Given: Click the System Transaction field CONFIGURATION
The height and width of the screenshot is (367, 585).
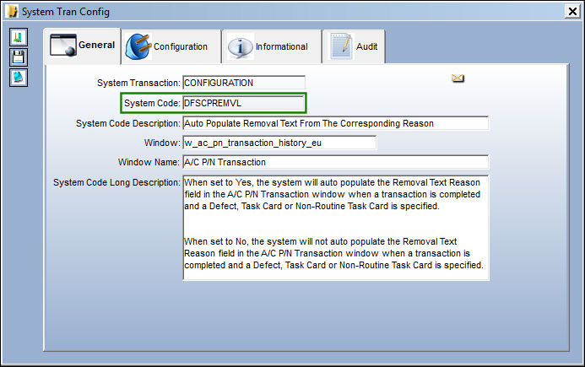Looking at the screenshot, I should click(244, 83).
